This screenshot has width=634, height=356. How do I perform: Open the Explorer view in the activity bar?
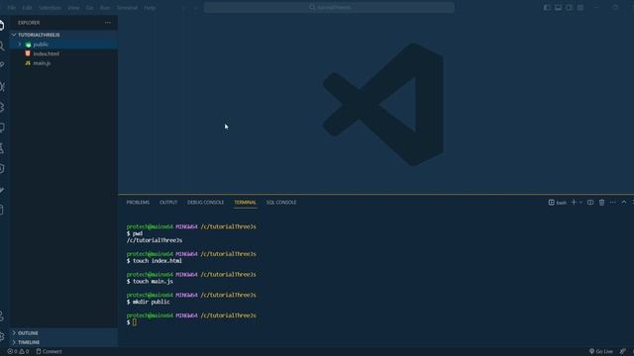point(2,26)
